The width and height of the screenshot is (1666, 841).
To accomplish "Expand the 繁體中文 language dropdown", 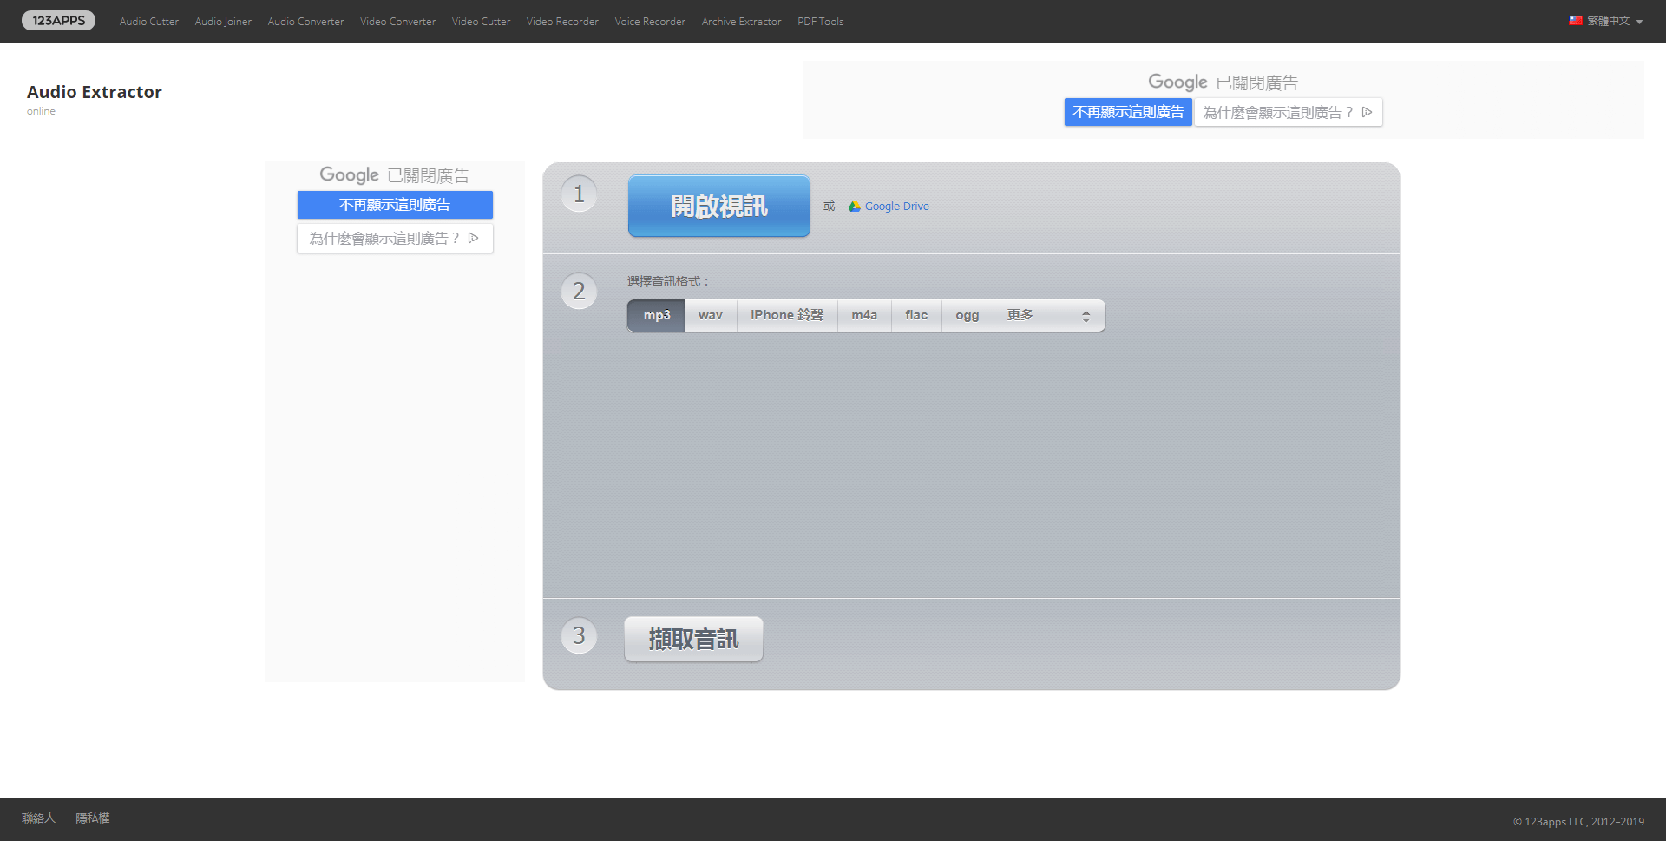I will pos(1606,21).
